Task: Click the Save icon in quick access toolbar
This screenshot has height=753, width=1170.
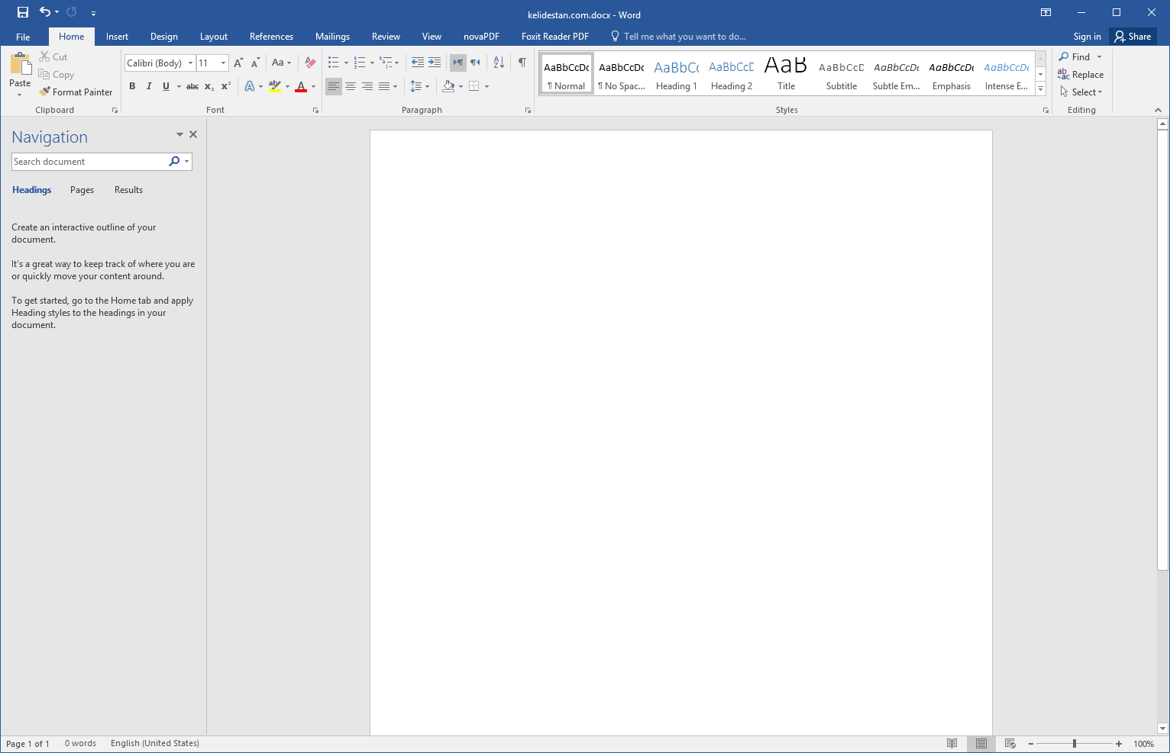Action: [23, 12]
